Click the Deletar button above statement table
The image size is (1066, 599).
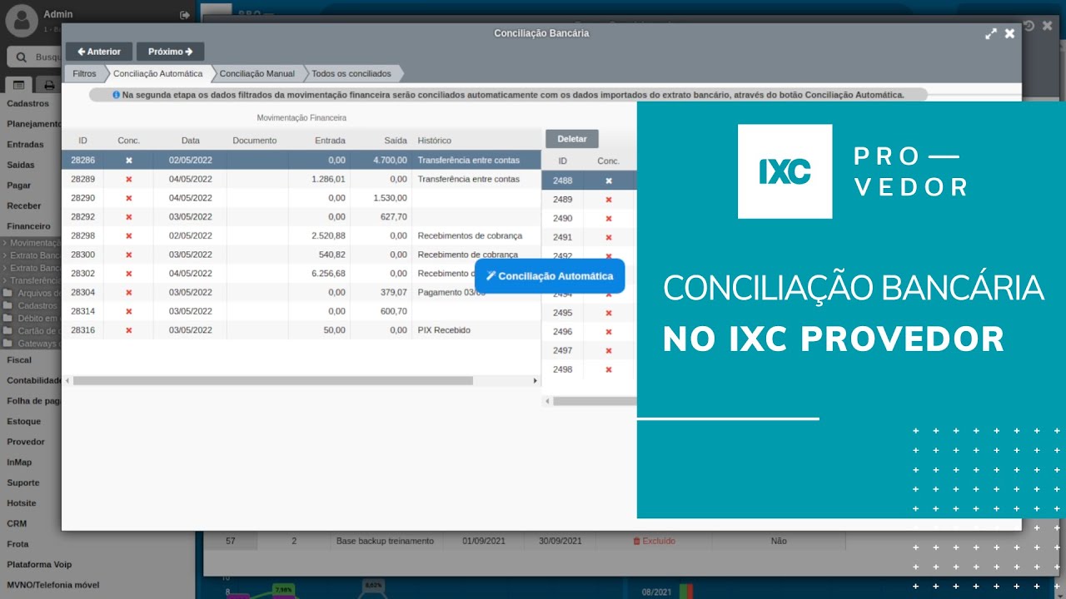(x=572, y=139)
